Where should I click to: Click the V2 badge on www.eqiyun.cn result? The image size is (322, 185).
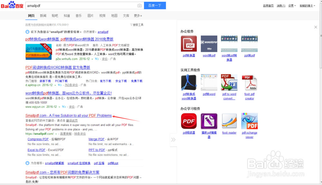(64, 107)
